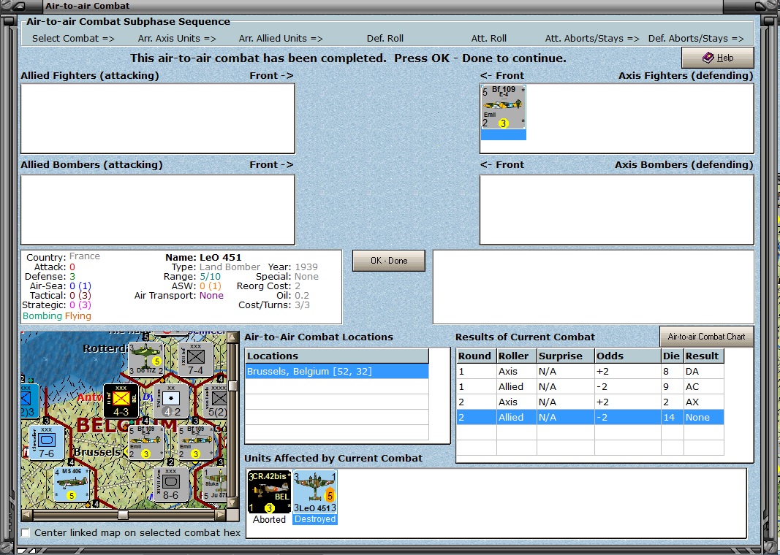This screenshot has width=780, height=555.
Task: Click the blue (2)3 unit counter at the map's left edge
Action: coord(29,400)
